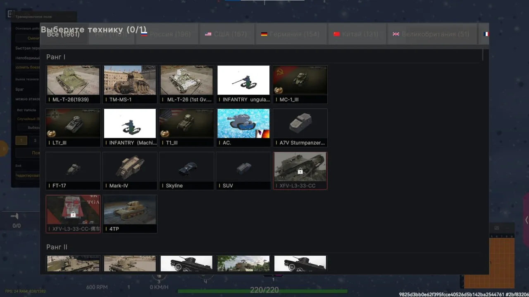Pick the FT-17 tank icon
Image resolution: width=529 pixels, height=297 pixels.
[x=73, y=171]
